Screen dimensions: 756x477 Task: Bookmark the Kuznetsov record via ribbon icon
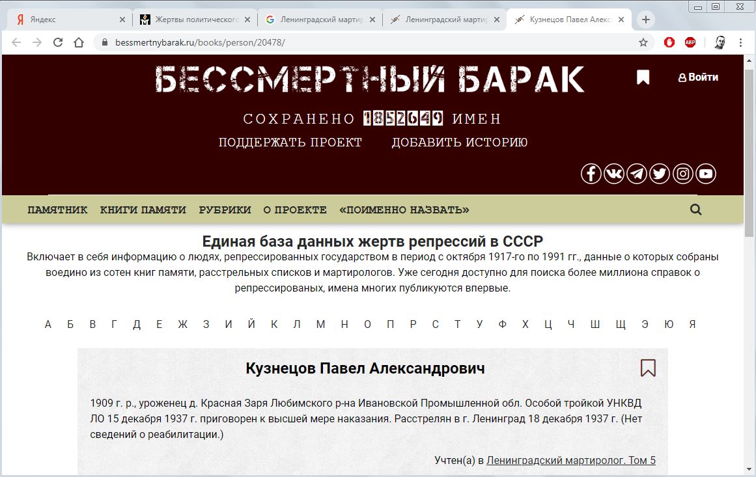point(647,368)
